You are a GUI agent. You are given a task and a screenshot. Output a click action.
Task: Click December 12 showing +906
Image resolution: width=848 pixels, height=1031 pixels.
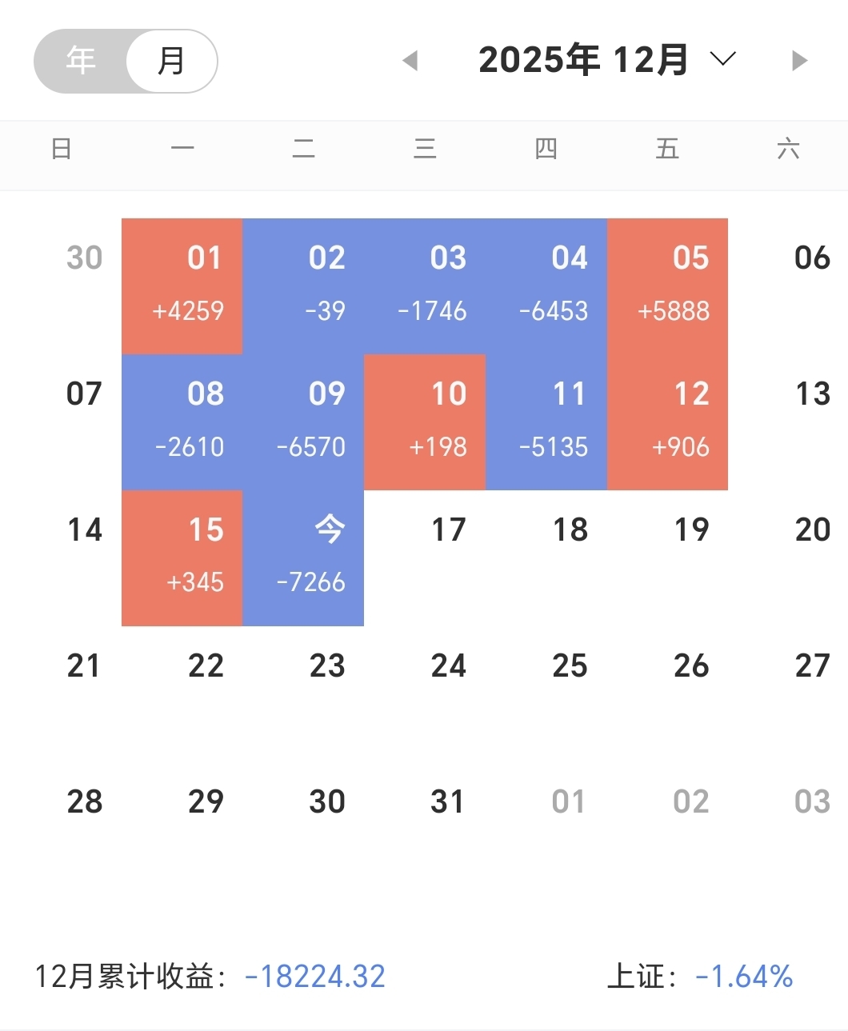pos(668,422)
